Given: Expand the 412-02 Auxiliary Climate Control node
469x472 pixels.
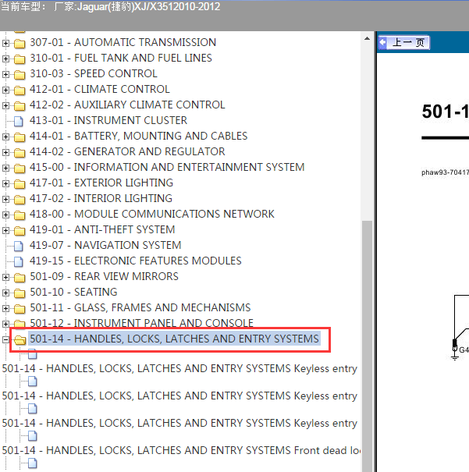Looking at the screenshot, I should [5, 105].
